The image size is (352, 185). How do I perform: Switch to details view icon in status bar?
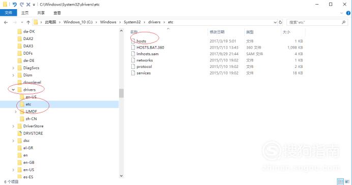click(x=340, y=181)
